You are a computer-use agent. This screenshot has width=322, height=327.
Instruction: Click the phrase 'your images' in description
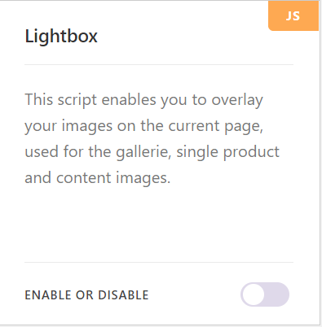pyautogui.click(x=68, y=126)
